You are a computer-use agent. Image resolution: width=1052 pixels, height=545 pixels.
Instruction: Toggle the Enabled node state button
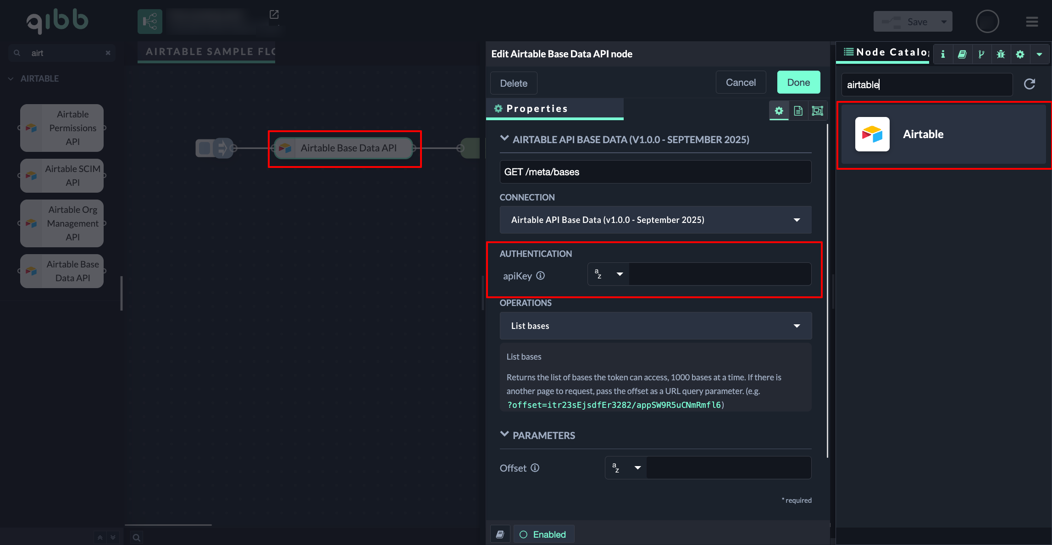click(543, 534)
